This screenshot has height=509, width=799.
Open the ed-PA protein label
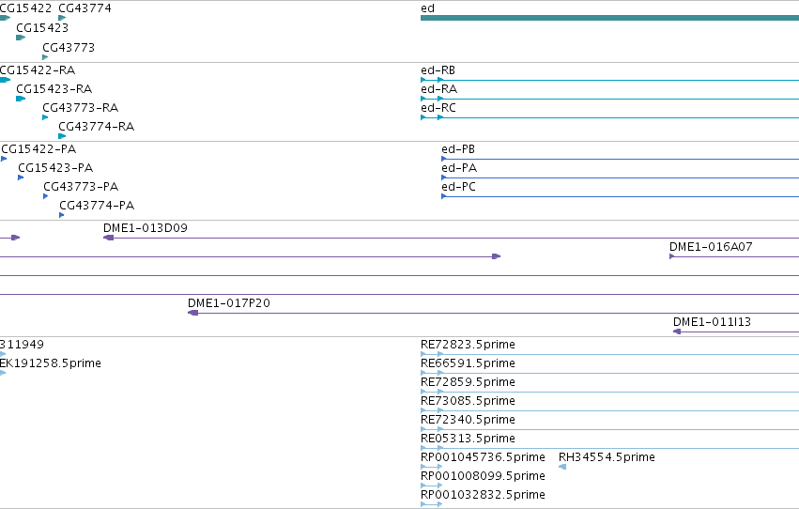459,168
